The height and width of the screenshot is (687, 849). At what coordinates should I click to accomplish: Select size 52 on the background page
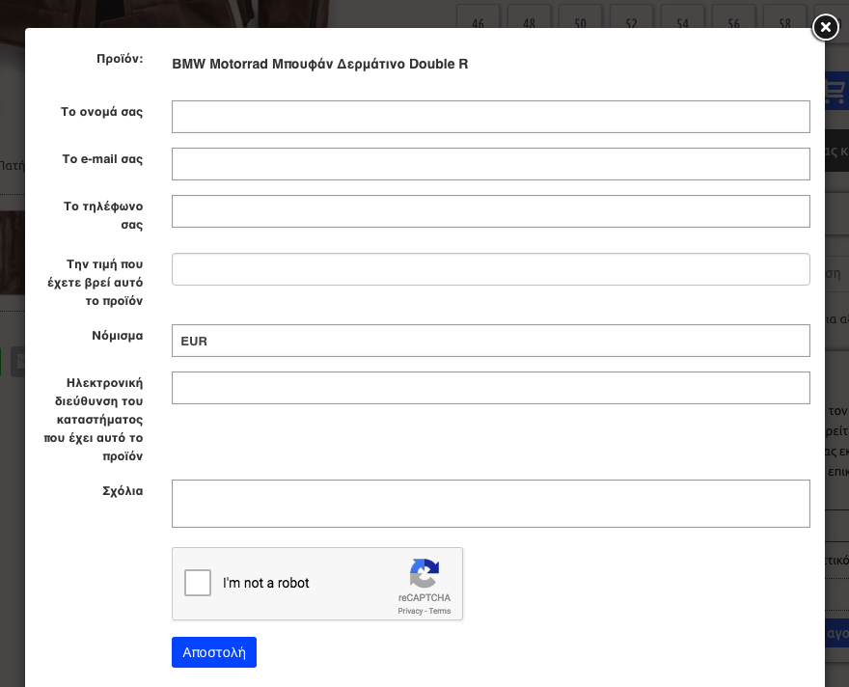pos(631,17)
